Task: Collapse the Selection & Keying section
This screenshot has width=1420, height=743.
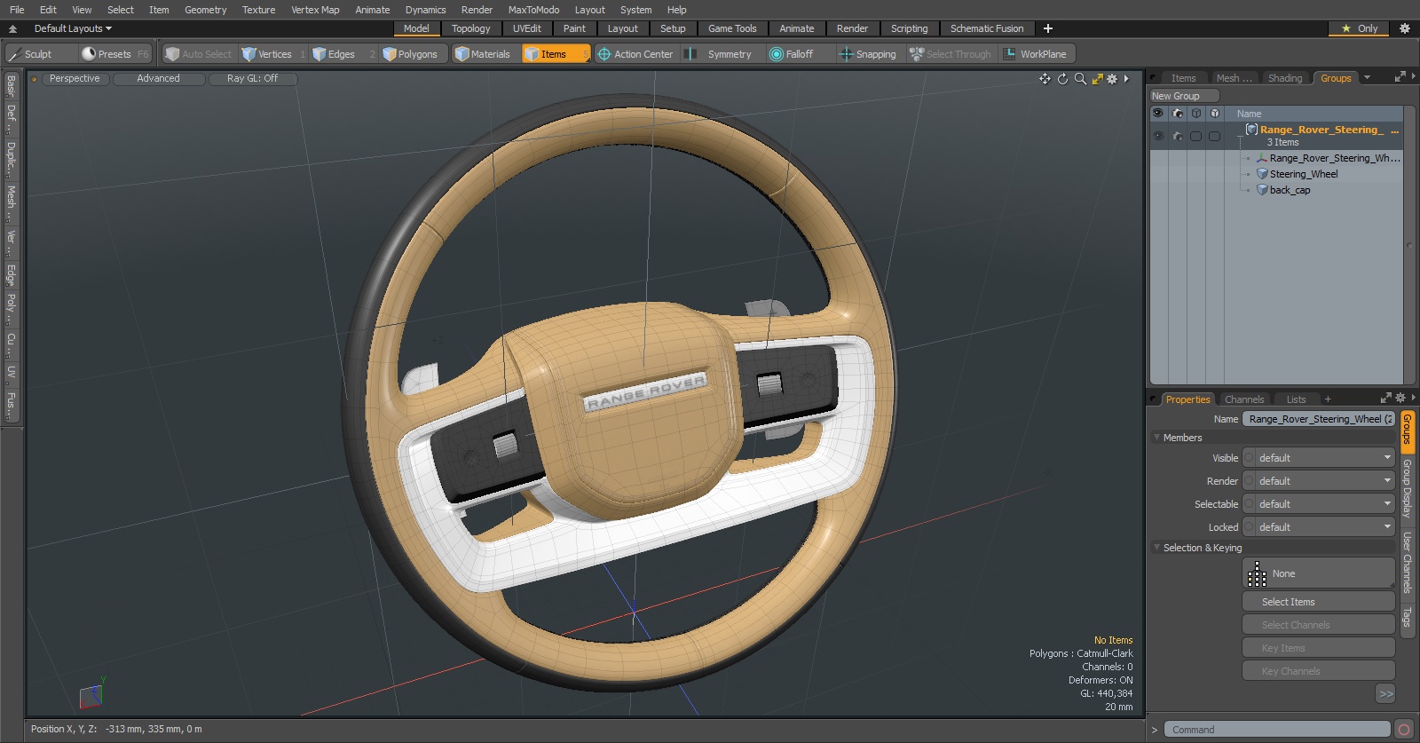Action: pos(1157,548)
